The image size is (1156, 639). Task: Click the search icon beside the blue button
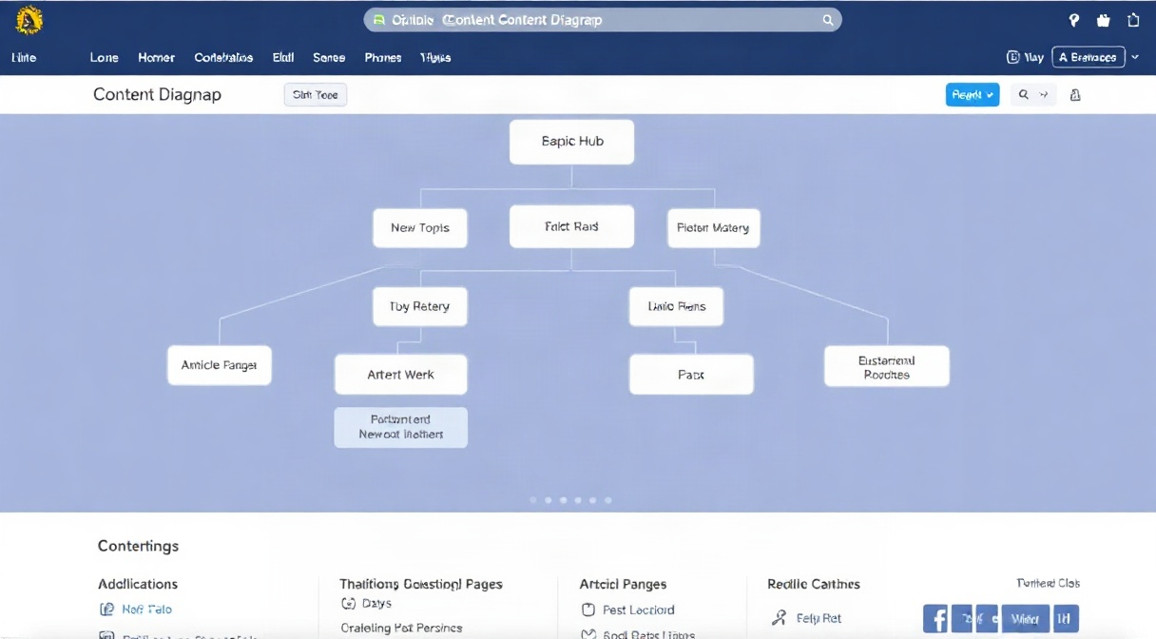tap(1024, 95)
